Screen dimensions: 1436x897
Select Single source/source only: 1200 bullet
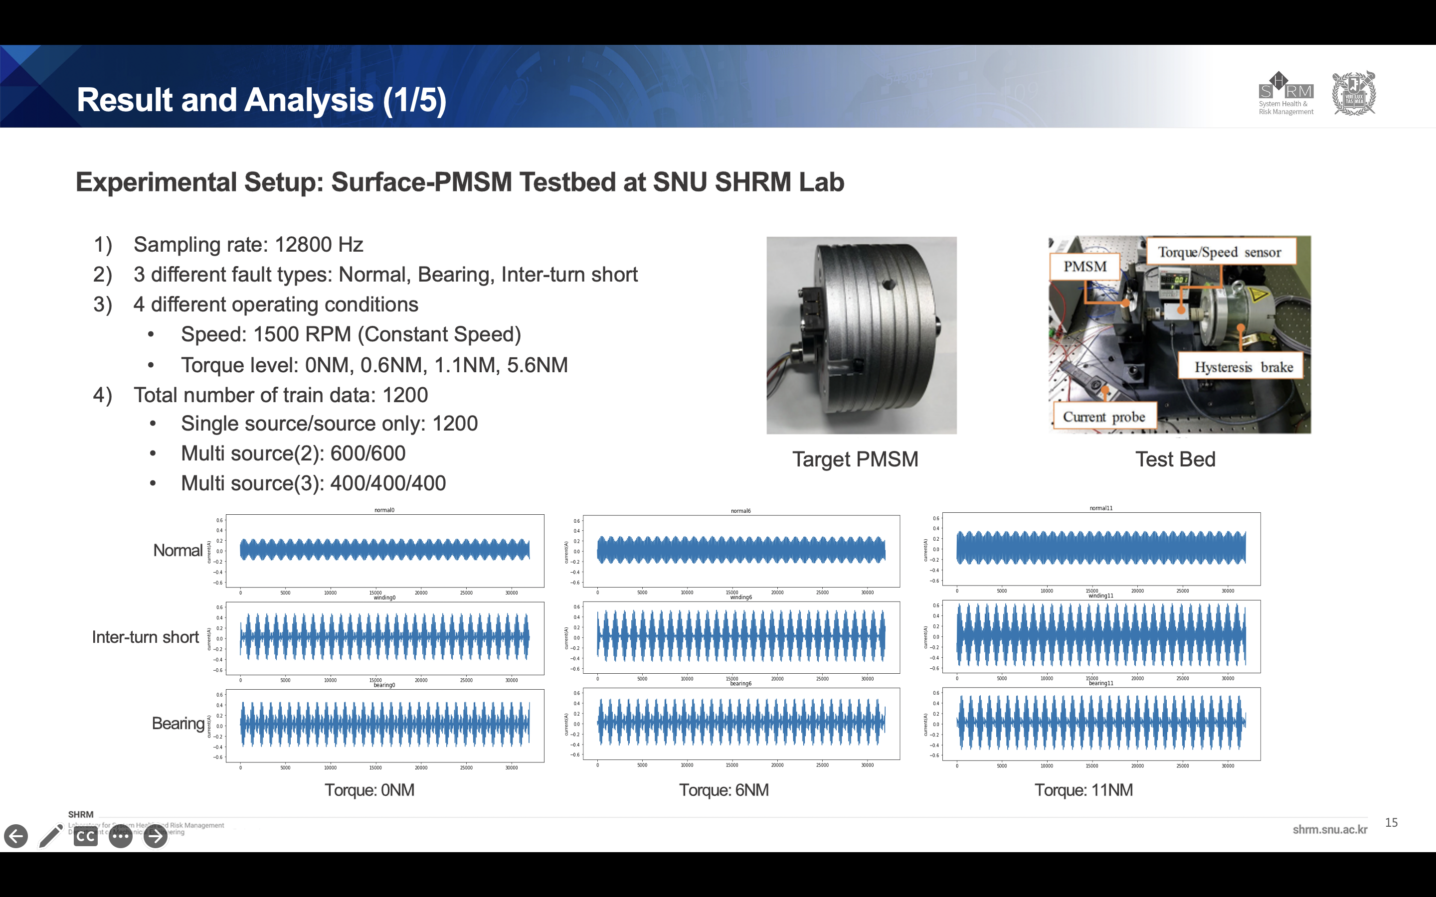tap(329, 424)
